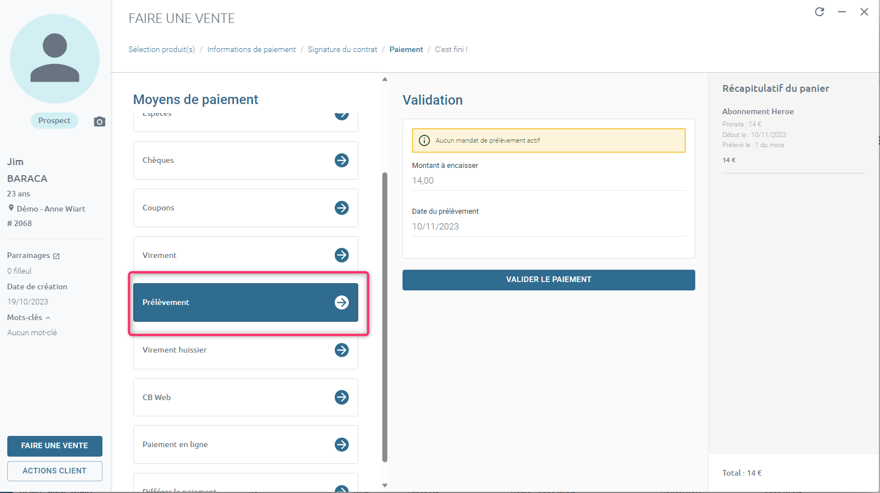880x493 pixels.
Task: Close the Faire une vente window
Action: click(864, 12)
